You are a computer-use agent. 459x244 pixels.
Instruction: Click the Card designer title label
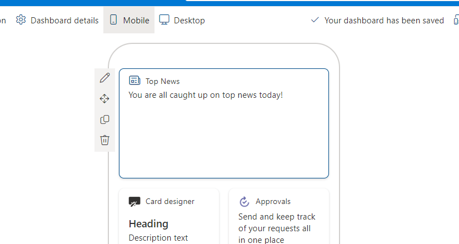[170, 202]
